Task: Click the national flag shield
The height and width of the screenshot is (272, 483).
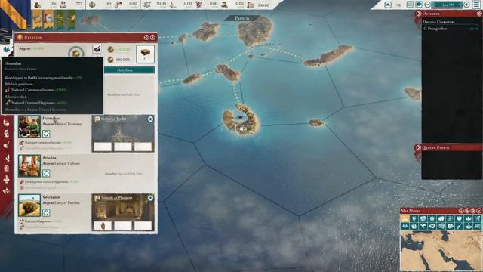Action: (15, 15)
